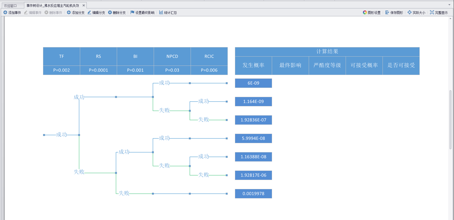Select the 成功 branch leading to 6E-09
The image size is (454, 220).
(x=164, y=83)
